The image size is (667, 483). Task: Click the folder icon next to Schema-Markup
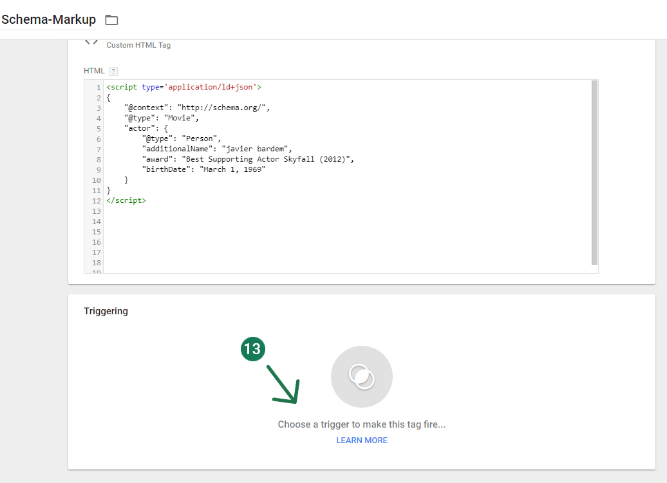(x=111, y=20)
